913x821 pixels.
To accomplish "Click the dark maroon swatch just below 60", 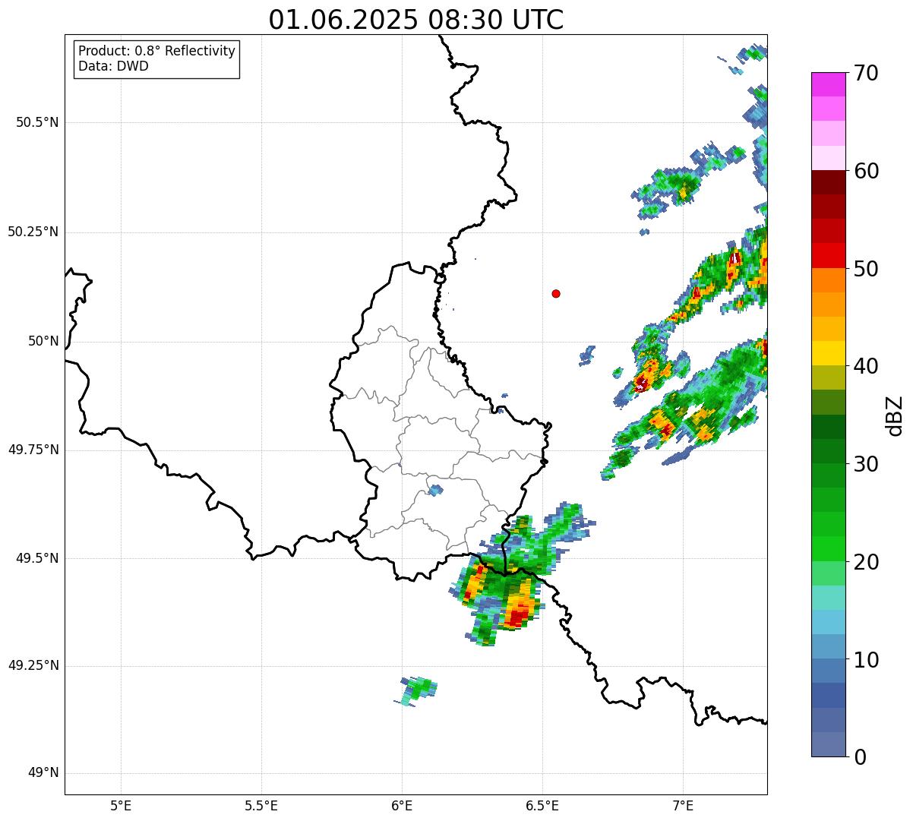I will tap(828, 182).
